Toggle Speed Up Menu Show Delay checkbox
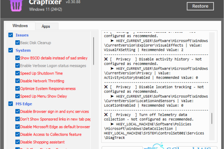The image size is (224, 149). click(17, 96)
